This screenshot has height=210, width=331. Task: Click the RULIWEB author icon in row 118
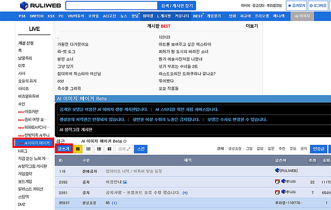point(277,170)
